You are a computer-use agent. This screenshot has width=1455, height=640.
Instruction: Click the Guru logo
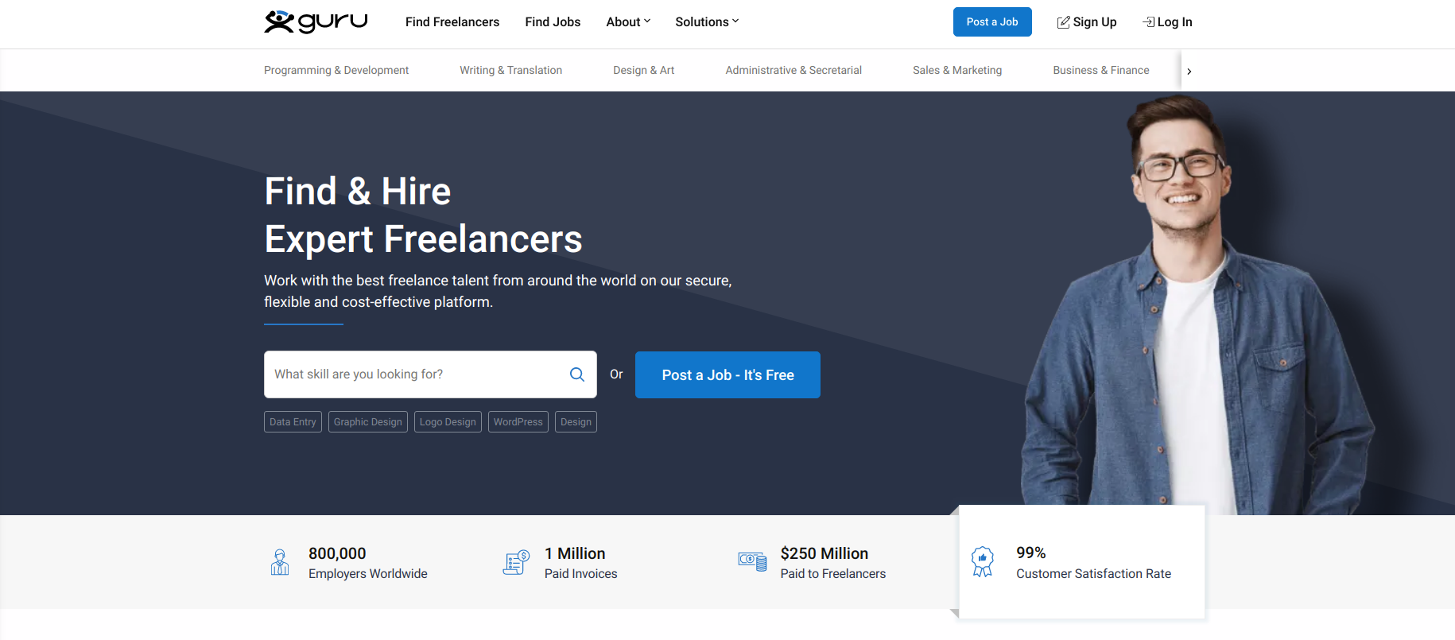pos(316,21)
